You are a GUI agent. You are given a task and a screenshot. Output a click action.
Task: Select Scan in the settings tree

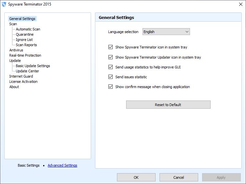[x=13, y=24]
